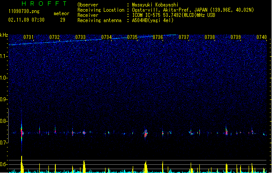The image size is (272, 173).
Task: Click the date stamp 02.11.09 07:30
Action: [x=26, y=20]
